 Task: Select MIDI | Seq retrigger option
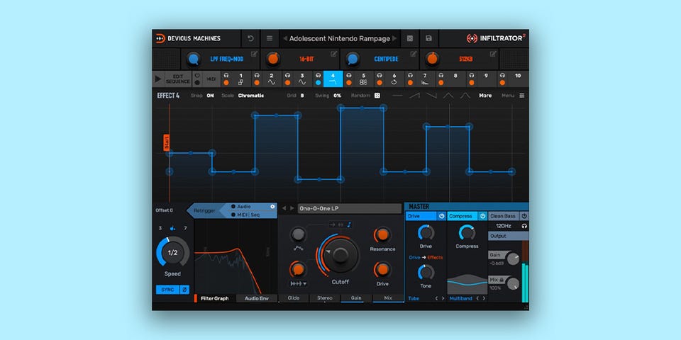click(x=245, y=215)
